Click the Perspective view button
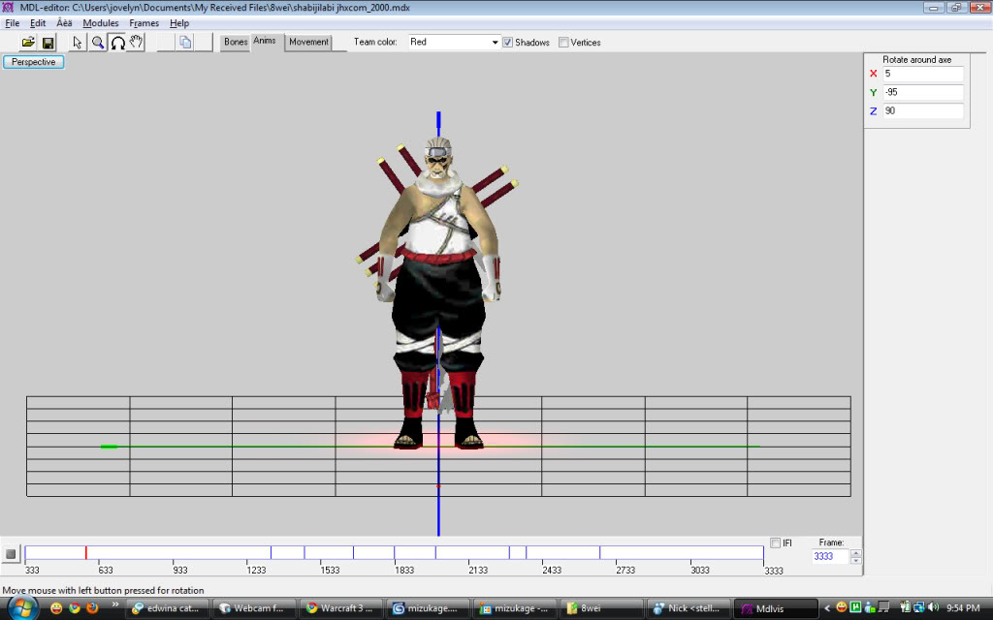The width and height of the screenshot is (993, 620). point(34,62)
